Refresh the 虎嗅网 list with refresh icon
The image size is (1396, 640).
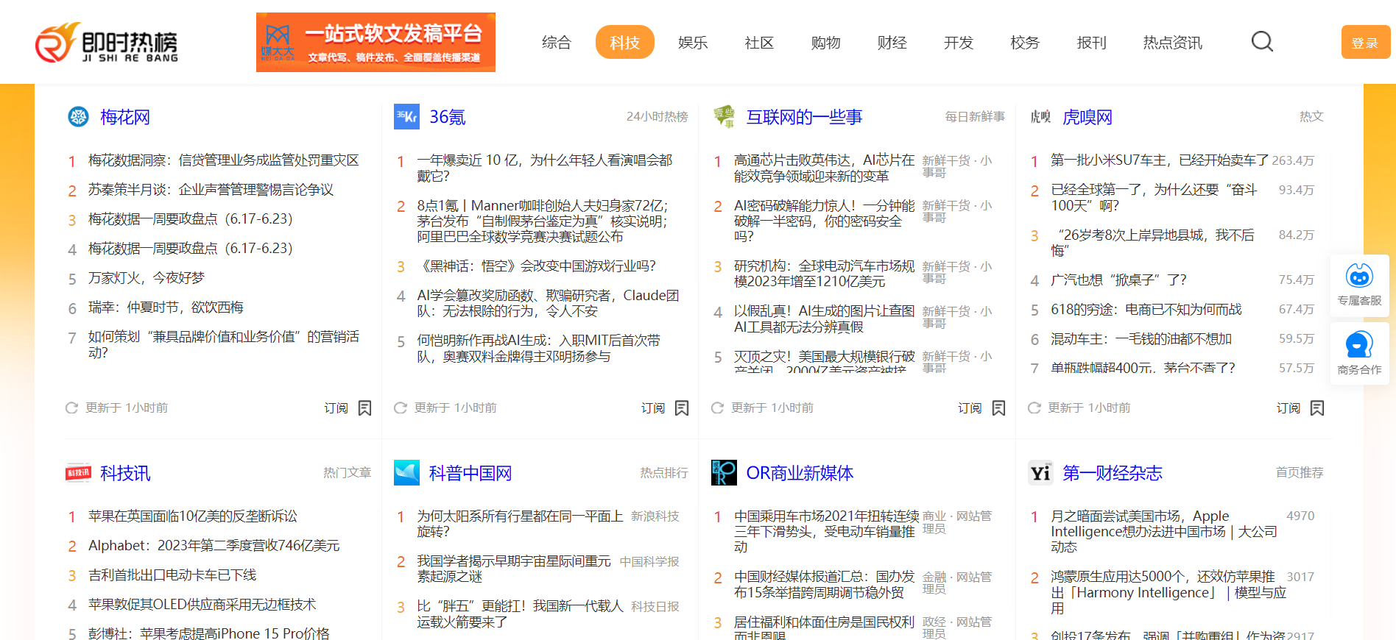tap(1034, 408)
